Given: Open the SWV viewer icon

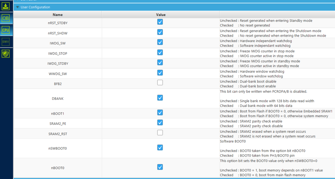Looking at the screenshot, I should coord(6,42).
